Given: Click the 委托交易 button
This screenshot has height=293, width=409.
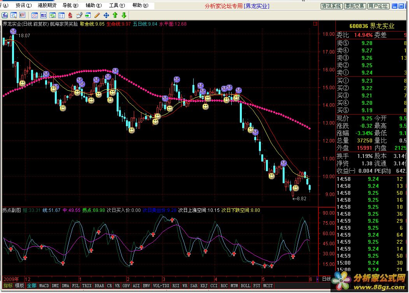Looking at the screenshot, I should [355, 6].
